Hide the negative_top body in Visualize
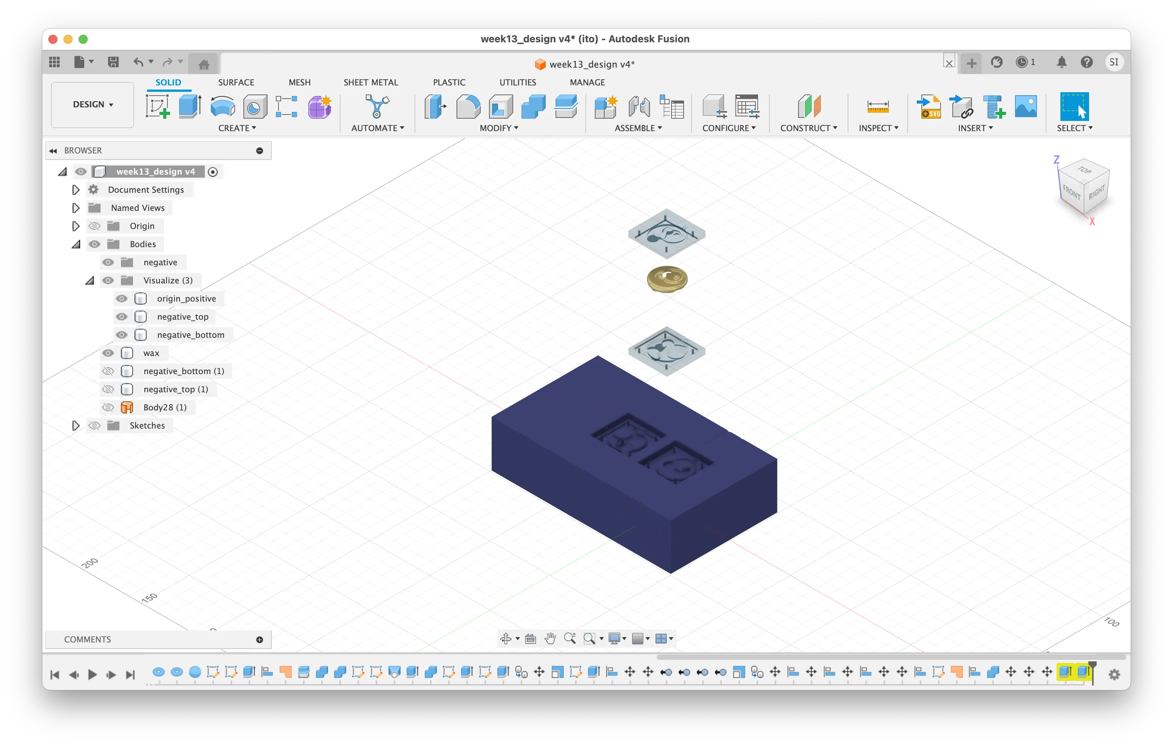This screenshot has height=746, width=1173. [x=122, y=317]
